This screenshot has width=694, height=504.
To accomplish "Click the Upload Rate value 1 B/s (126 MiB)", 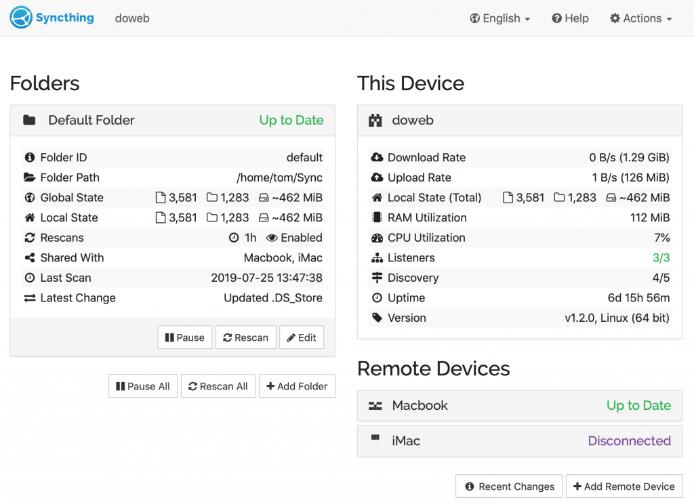I will point(631,178).
